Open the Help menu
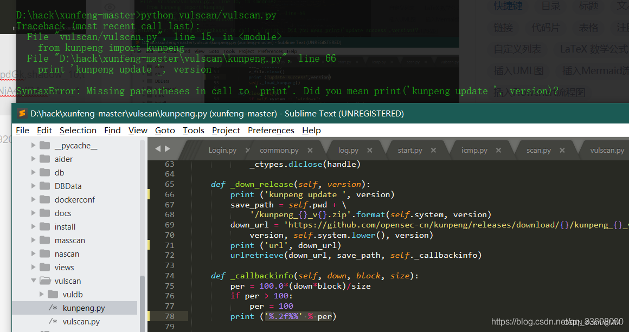629x332 pixels. tap(311, 131)
